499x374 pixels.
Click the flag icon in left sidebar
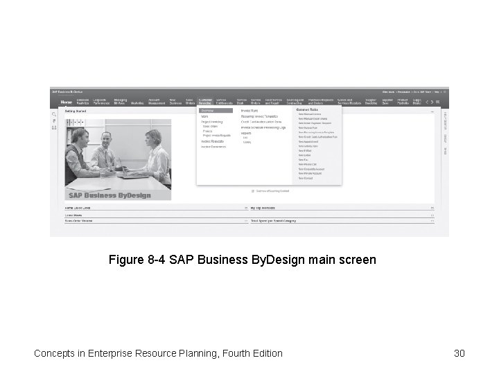[x=54, y=121]
